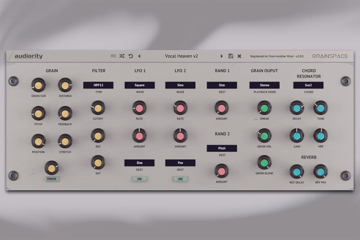Image resolution: width=360 pixels, height=240 pixels.
Task: Save preset with floppy disk icon
Action: pyautogui.click(x=231, y=56)
